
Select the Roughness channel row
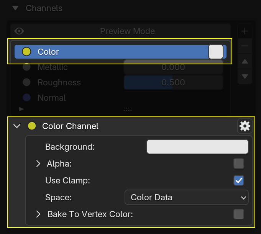coord(120,82)
